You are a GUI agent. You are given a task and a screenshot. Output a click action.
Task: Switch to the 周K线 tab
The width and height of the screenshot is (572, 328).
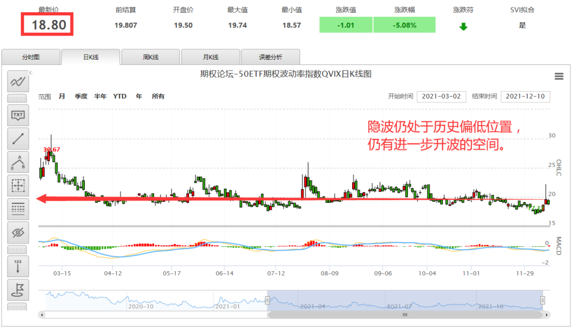point(150,57)
